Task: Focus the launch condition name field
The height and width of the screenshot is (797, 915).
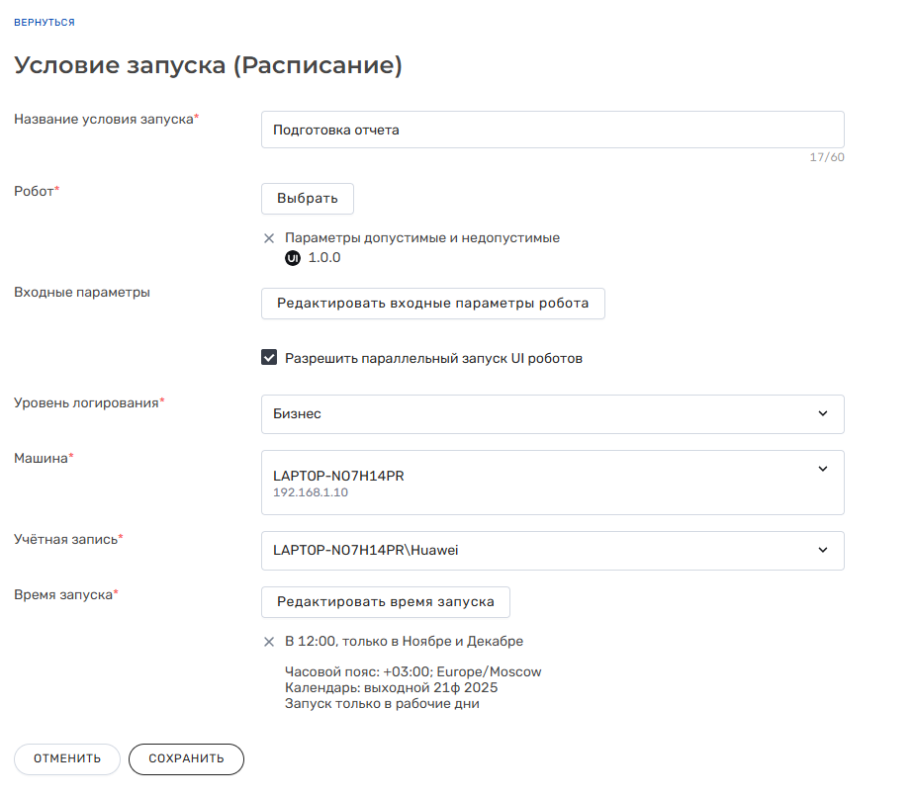Action: point(552,130)
